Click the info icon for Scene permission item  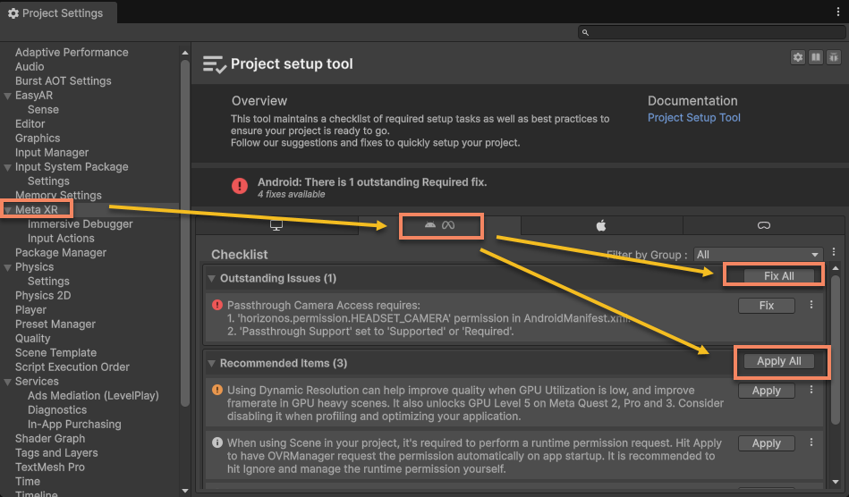[x=217, y=442]
